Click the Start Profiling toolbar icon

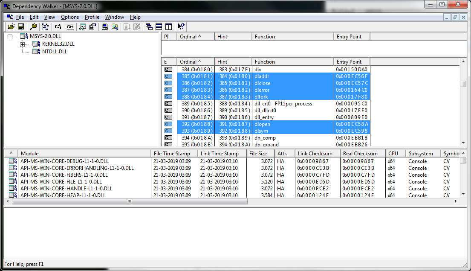pos(127,27)
